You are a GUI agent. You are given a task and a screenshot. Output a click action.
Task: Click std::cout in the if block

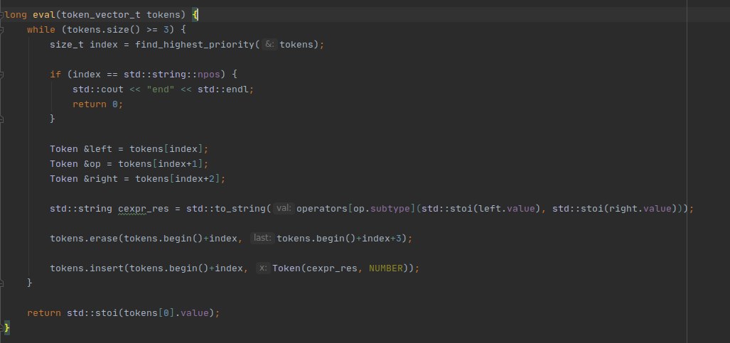tap(98, 89)
